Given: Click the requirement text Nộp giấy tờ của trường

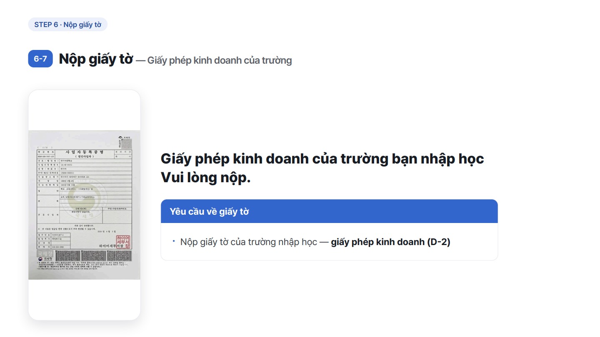Looking at the screenshot, I should point(248,242).
